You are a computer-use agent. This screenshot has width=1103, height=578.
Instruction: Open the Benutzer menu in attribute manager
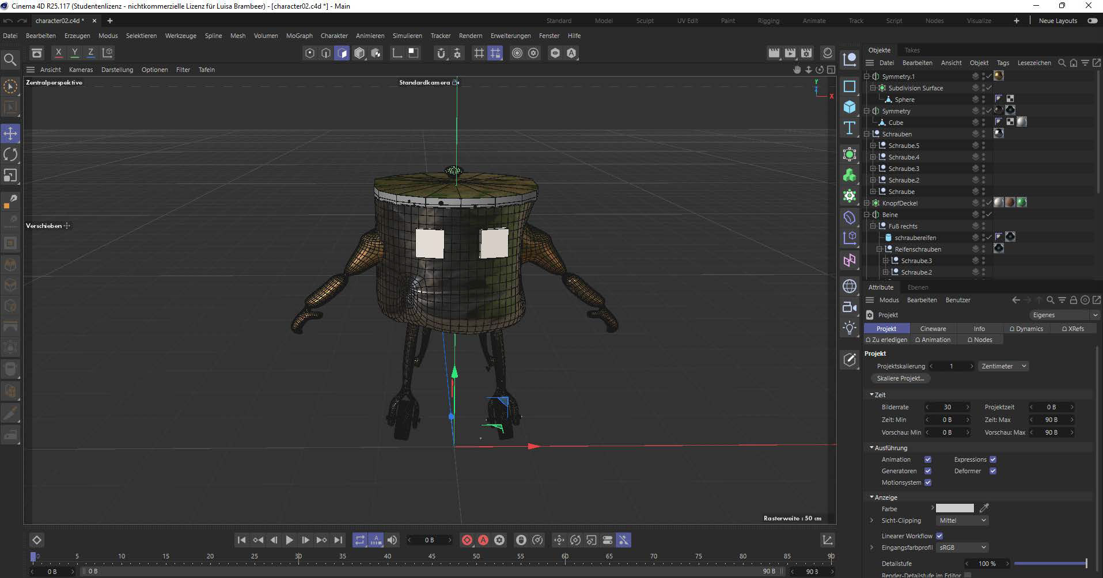coord(958,300)
